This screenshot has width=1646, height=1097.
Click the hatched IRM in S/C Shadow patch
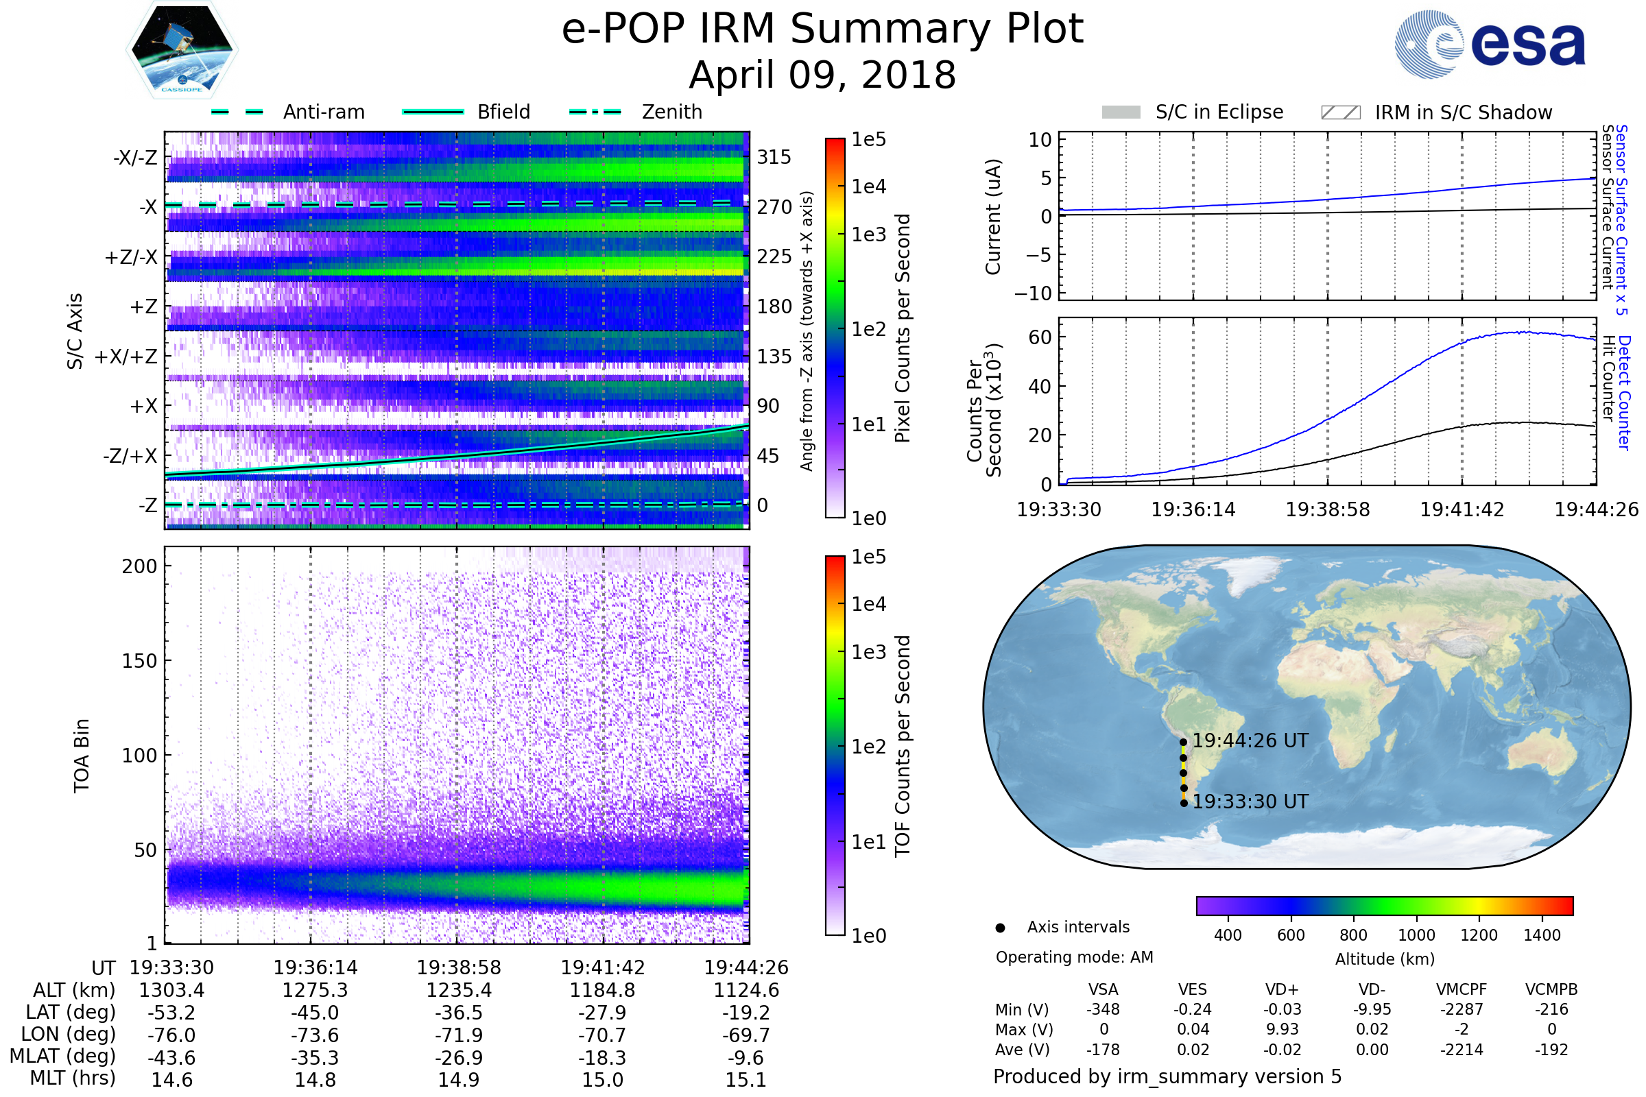(1340, 112)
